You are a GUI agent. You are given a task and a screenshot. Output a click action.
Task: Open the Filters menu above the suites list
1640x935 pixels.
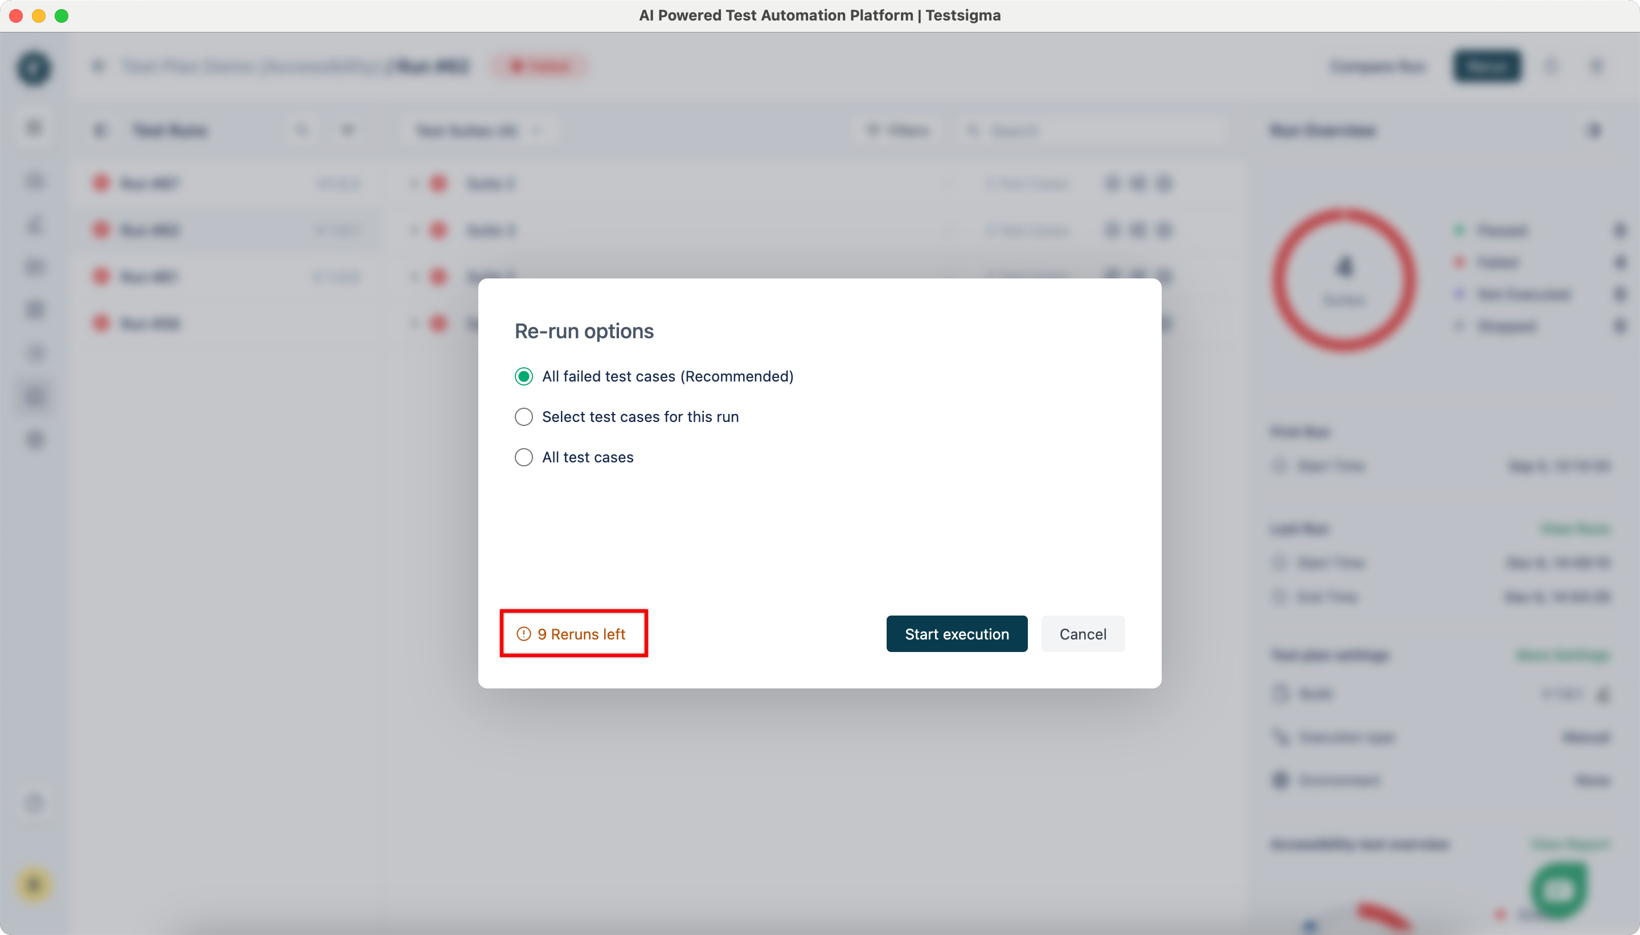coord(897,131)
